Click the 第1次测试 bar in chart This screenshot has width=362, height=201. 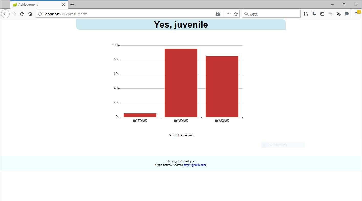pos(140,115)
